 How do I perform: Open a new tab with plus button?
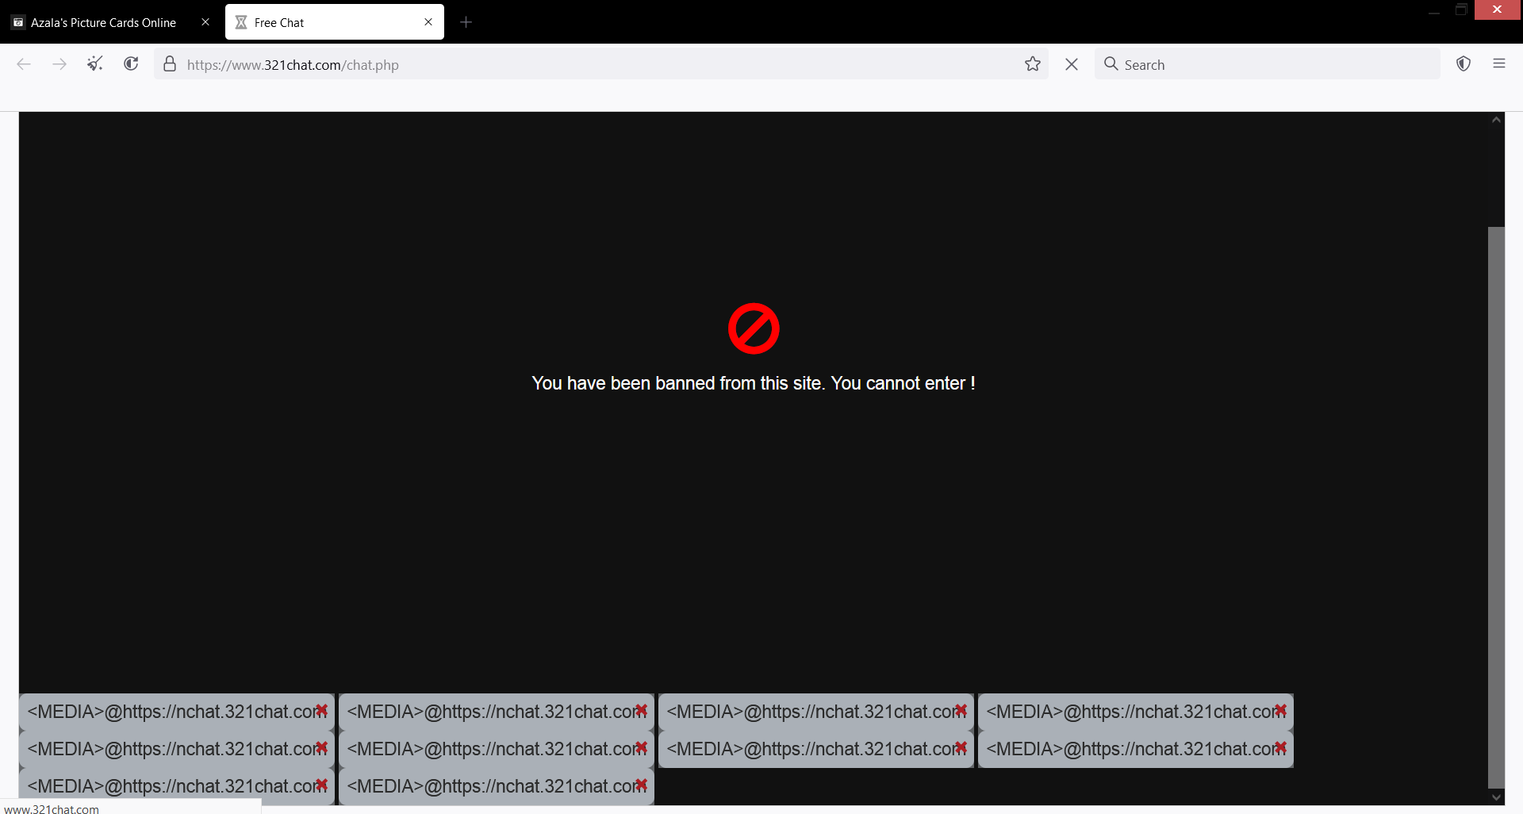(466, 22)
